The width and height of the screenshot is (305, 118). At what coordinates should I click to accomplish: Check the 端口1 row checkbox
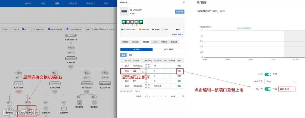click(122, 66)
